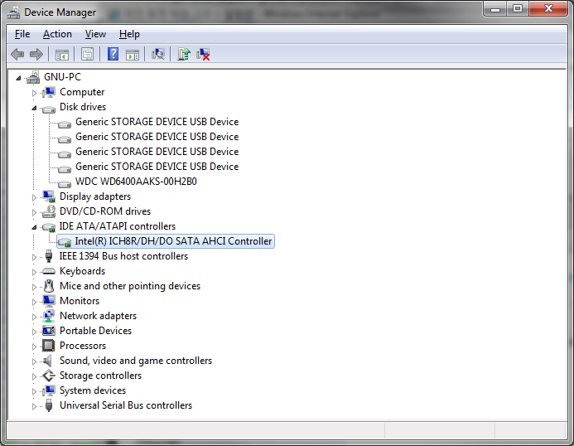Expand the Processors node arrow
This screenshot has width=574, height=446.
[34, 347]
